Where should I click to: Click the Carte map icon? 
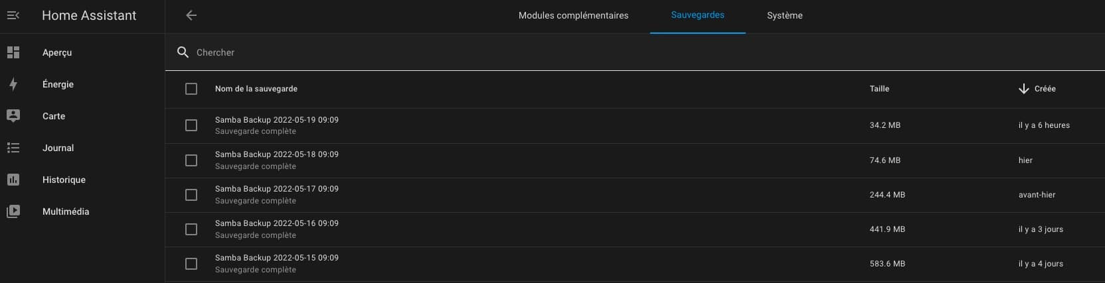coord(13,116)
